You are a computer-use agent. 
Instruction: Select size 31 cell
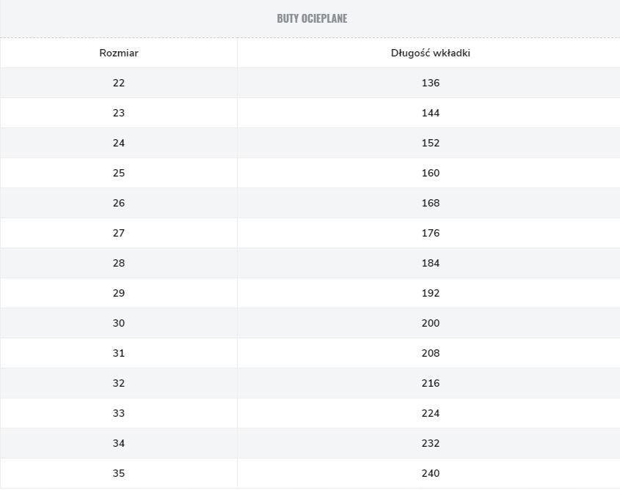119,353
